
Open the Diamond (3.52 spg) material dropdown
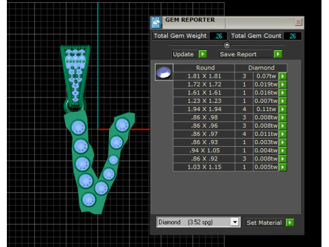click(x=234, y=222)
